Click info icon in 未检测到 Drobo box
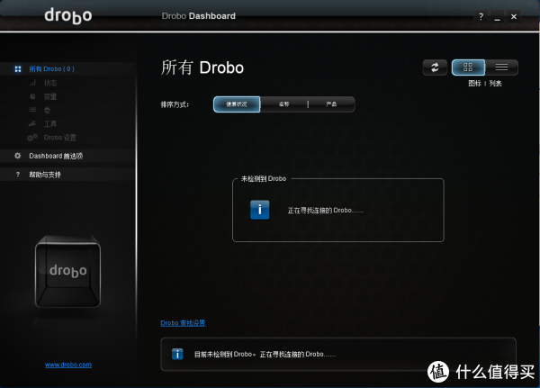Screen dimensions: 540x388 click(260, 210)
